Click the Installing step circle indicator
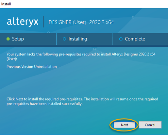168x135 pixels. [64, 39]
